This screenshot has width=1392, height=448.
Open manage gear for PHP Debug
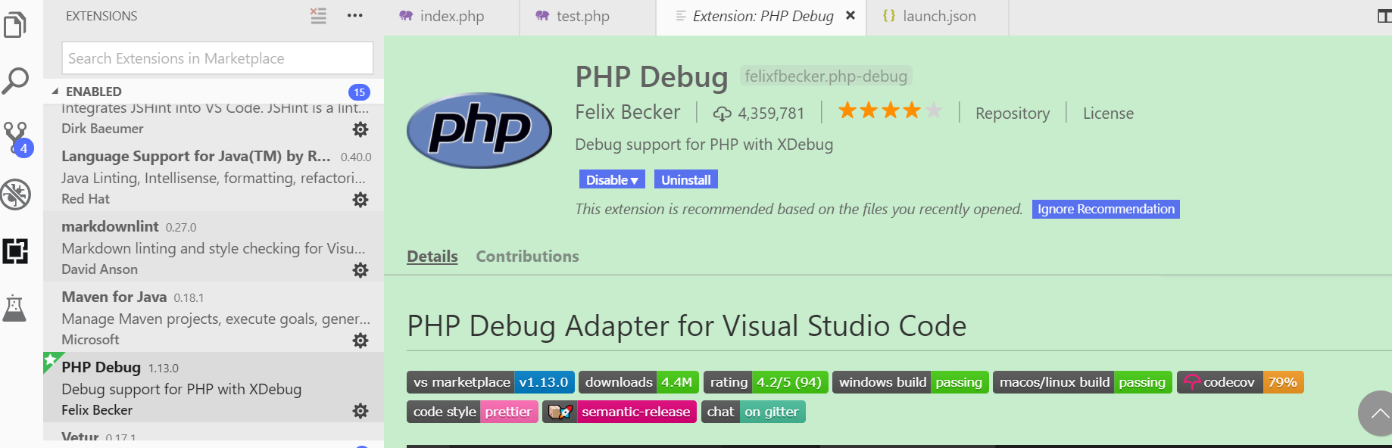click(x=360, y=411)
